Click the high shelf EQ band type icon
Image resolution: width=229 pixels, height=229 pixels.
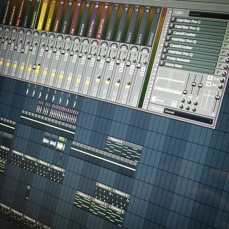coord(197,98)
